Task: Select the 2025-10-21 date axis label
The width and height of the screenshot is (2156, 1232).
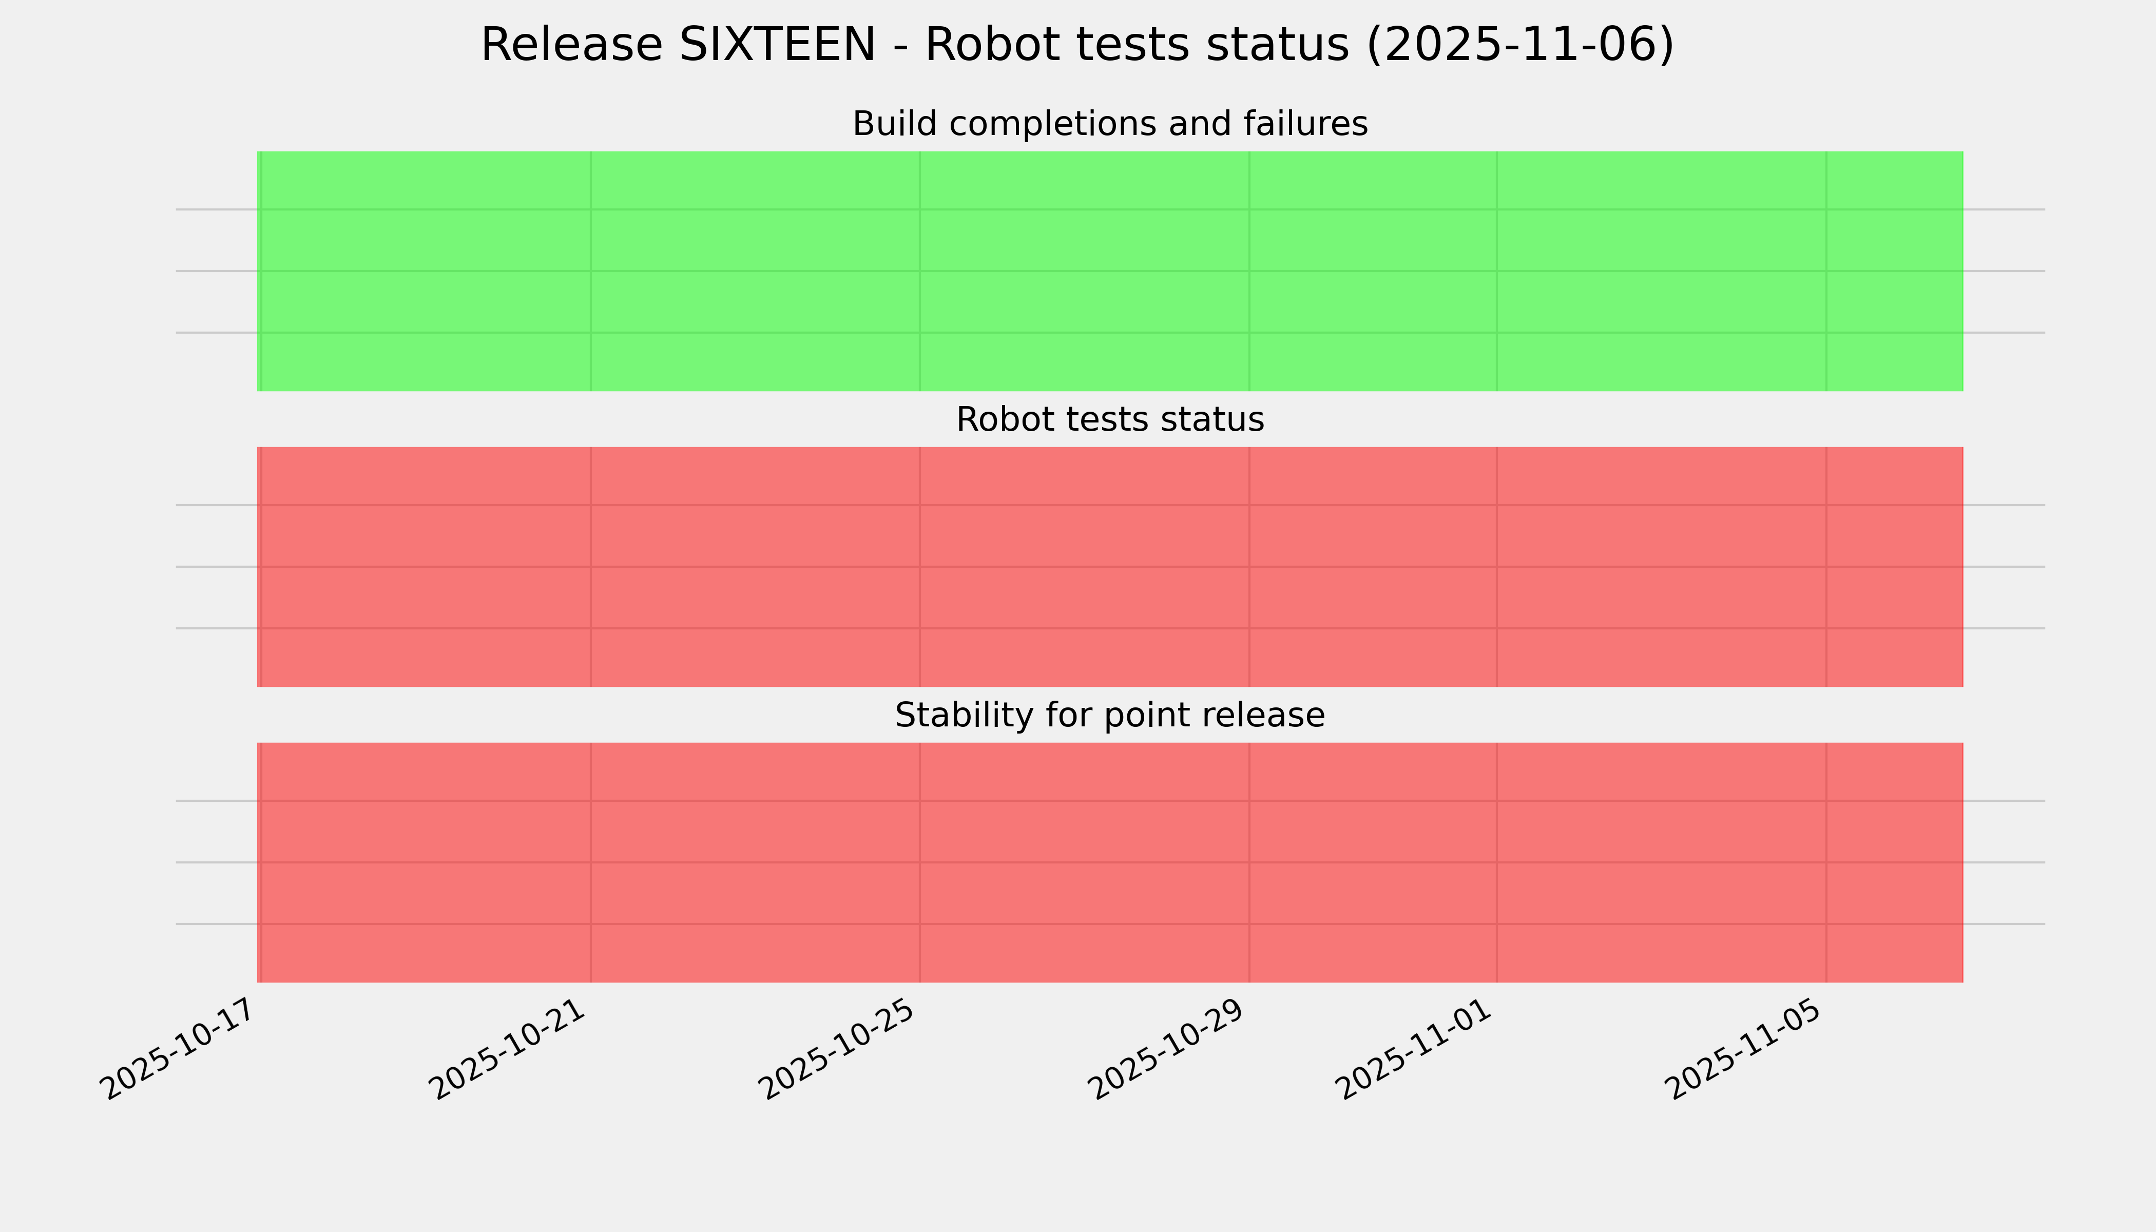Action: point(508,1051)
